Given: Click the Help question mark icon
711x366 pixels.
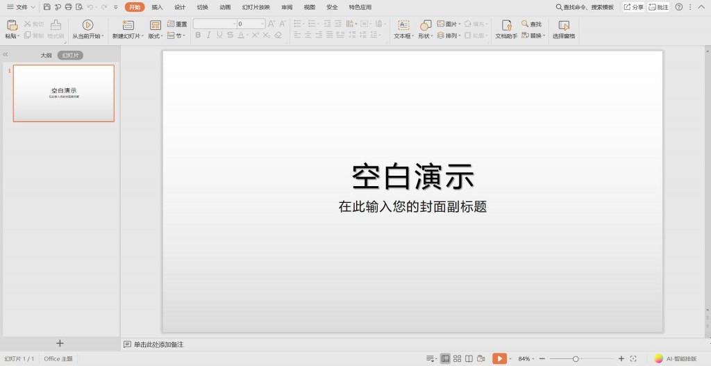Looking at the screenshot, I should (x=679, y=7).
